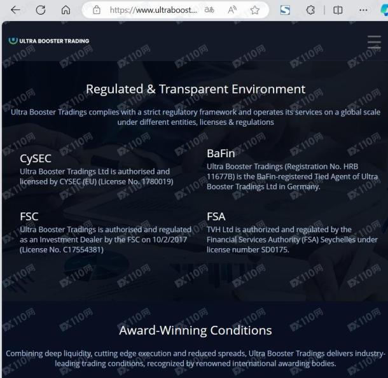Toggle split screen view
This screenshot has height=378, width=388.
click(x=338, y=10)
